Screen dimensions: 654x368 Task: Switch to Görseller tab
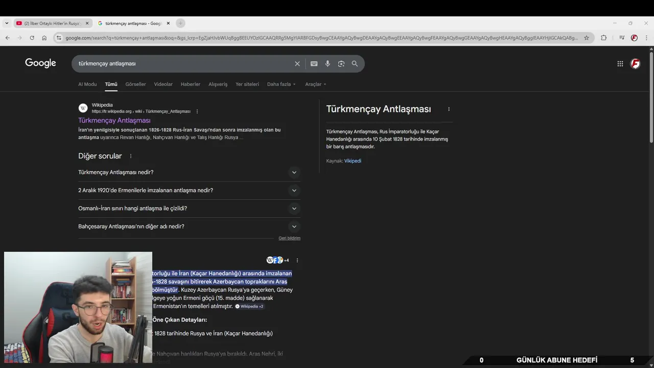coord(135,84)
